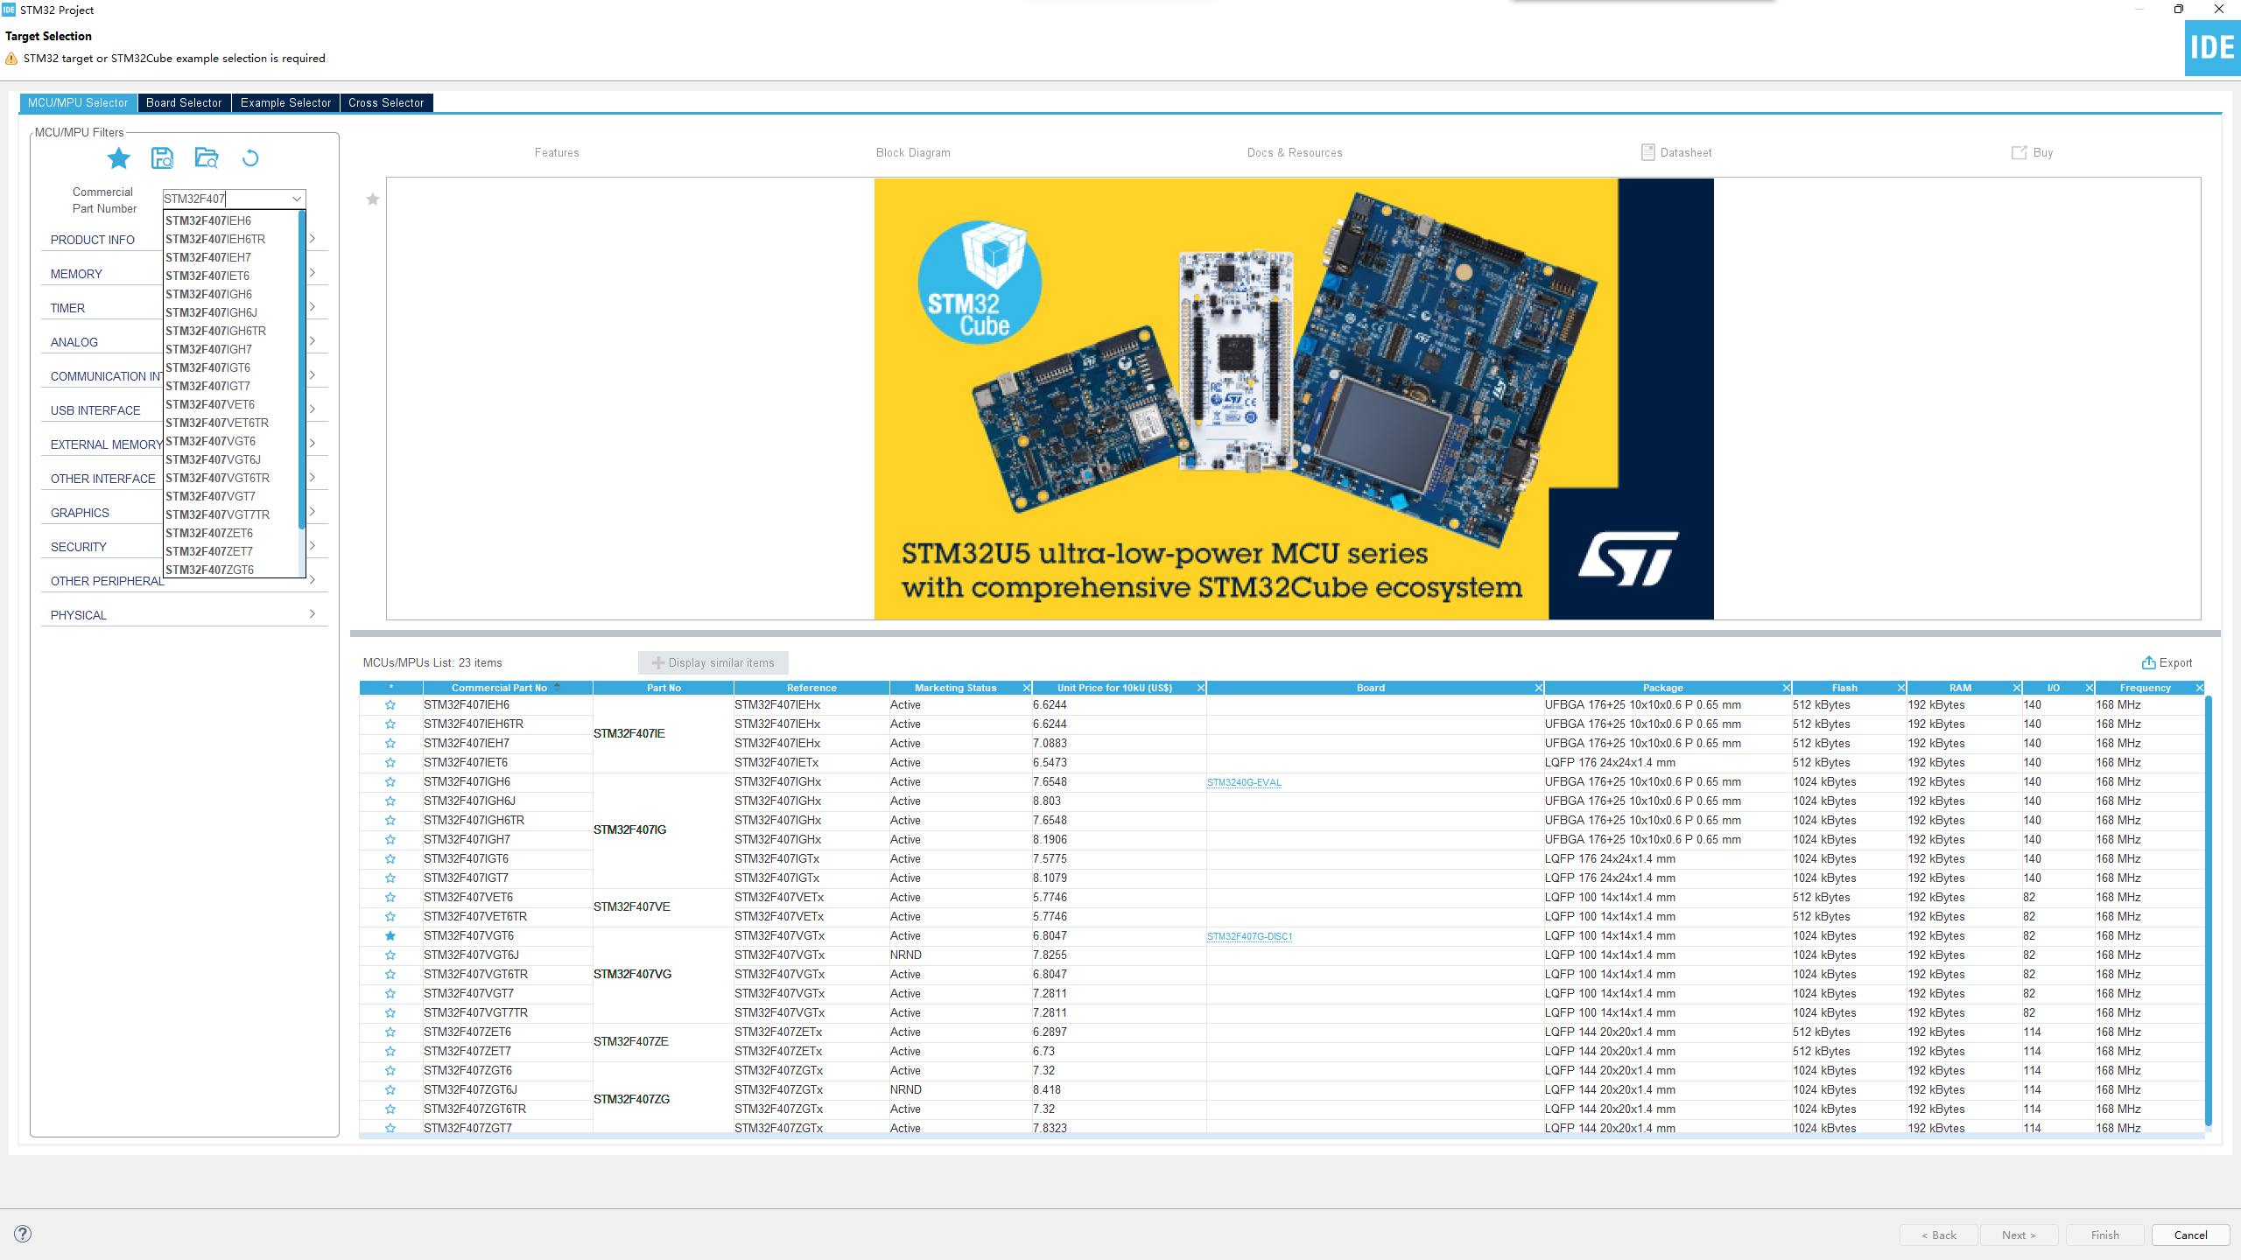Click the Next button
Image resolution: width=2241 pixels, height=1260 pixels.
2019,1235
